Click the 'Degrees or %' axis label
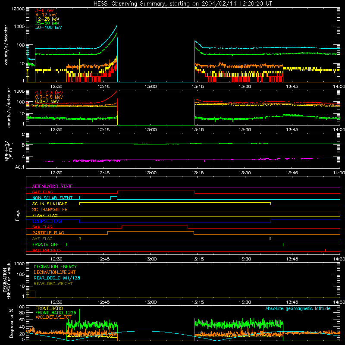The height and width of the screenshot is (345, 345). point(11,323)
